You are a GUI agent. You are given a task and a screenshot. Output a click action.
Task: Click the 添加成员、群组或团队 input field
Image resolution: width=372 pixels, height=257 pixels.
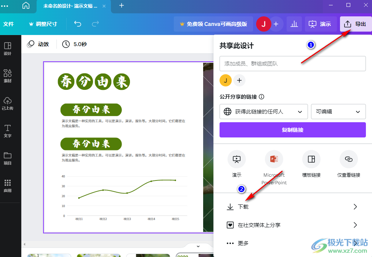click(292, 64)
